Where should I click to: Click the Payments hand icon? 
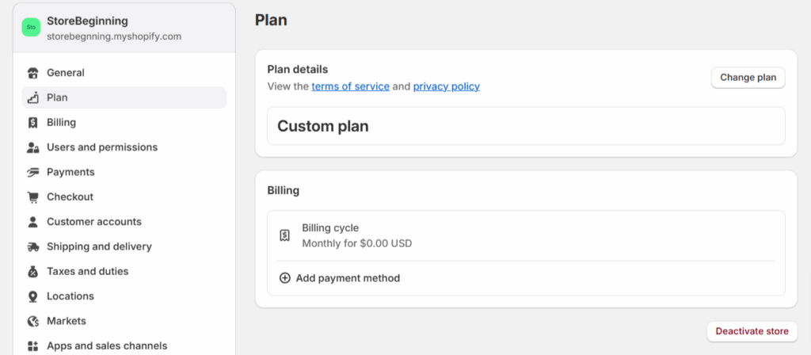32,172
